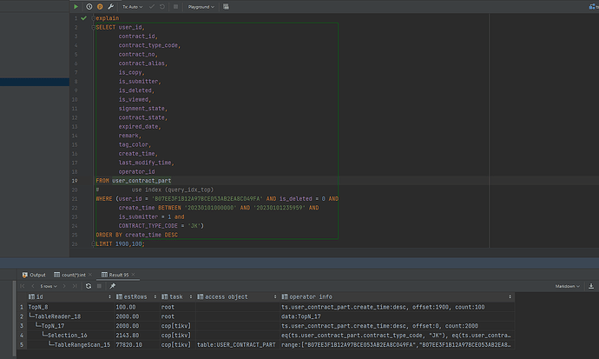Screen dimensions: 599x359
Task: Click the sort arrows on the estRows column
Action: click(x=155, y=296)
